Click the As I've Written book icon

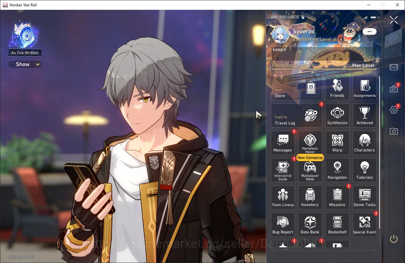click(25, 35)
